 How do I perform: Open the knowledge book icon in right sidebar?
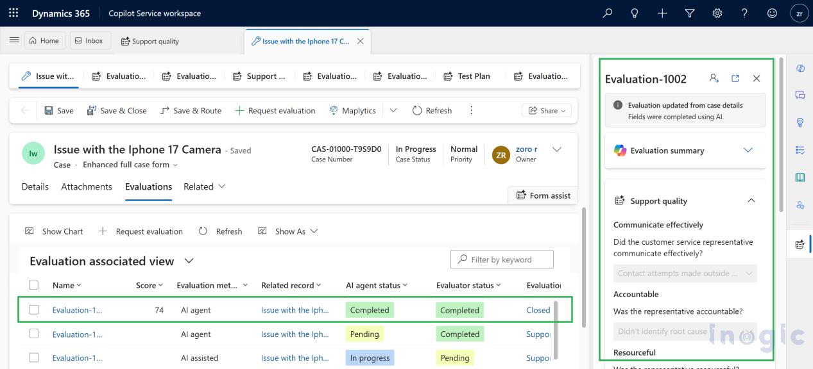[800, 177]
